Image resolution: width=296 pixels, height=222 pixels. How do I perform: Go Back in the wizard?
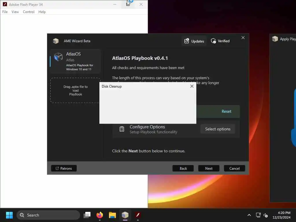tap(183, 169)
